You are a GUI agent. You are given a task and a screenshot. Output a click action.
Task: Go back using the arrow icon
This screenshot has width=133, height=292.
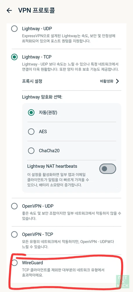(x=9, y=11)
